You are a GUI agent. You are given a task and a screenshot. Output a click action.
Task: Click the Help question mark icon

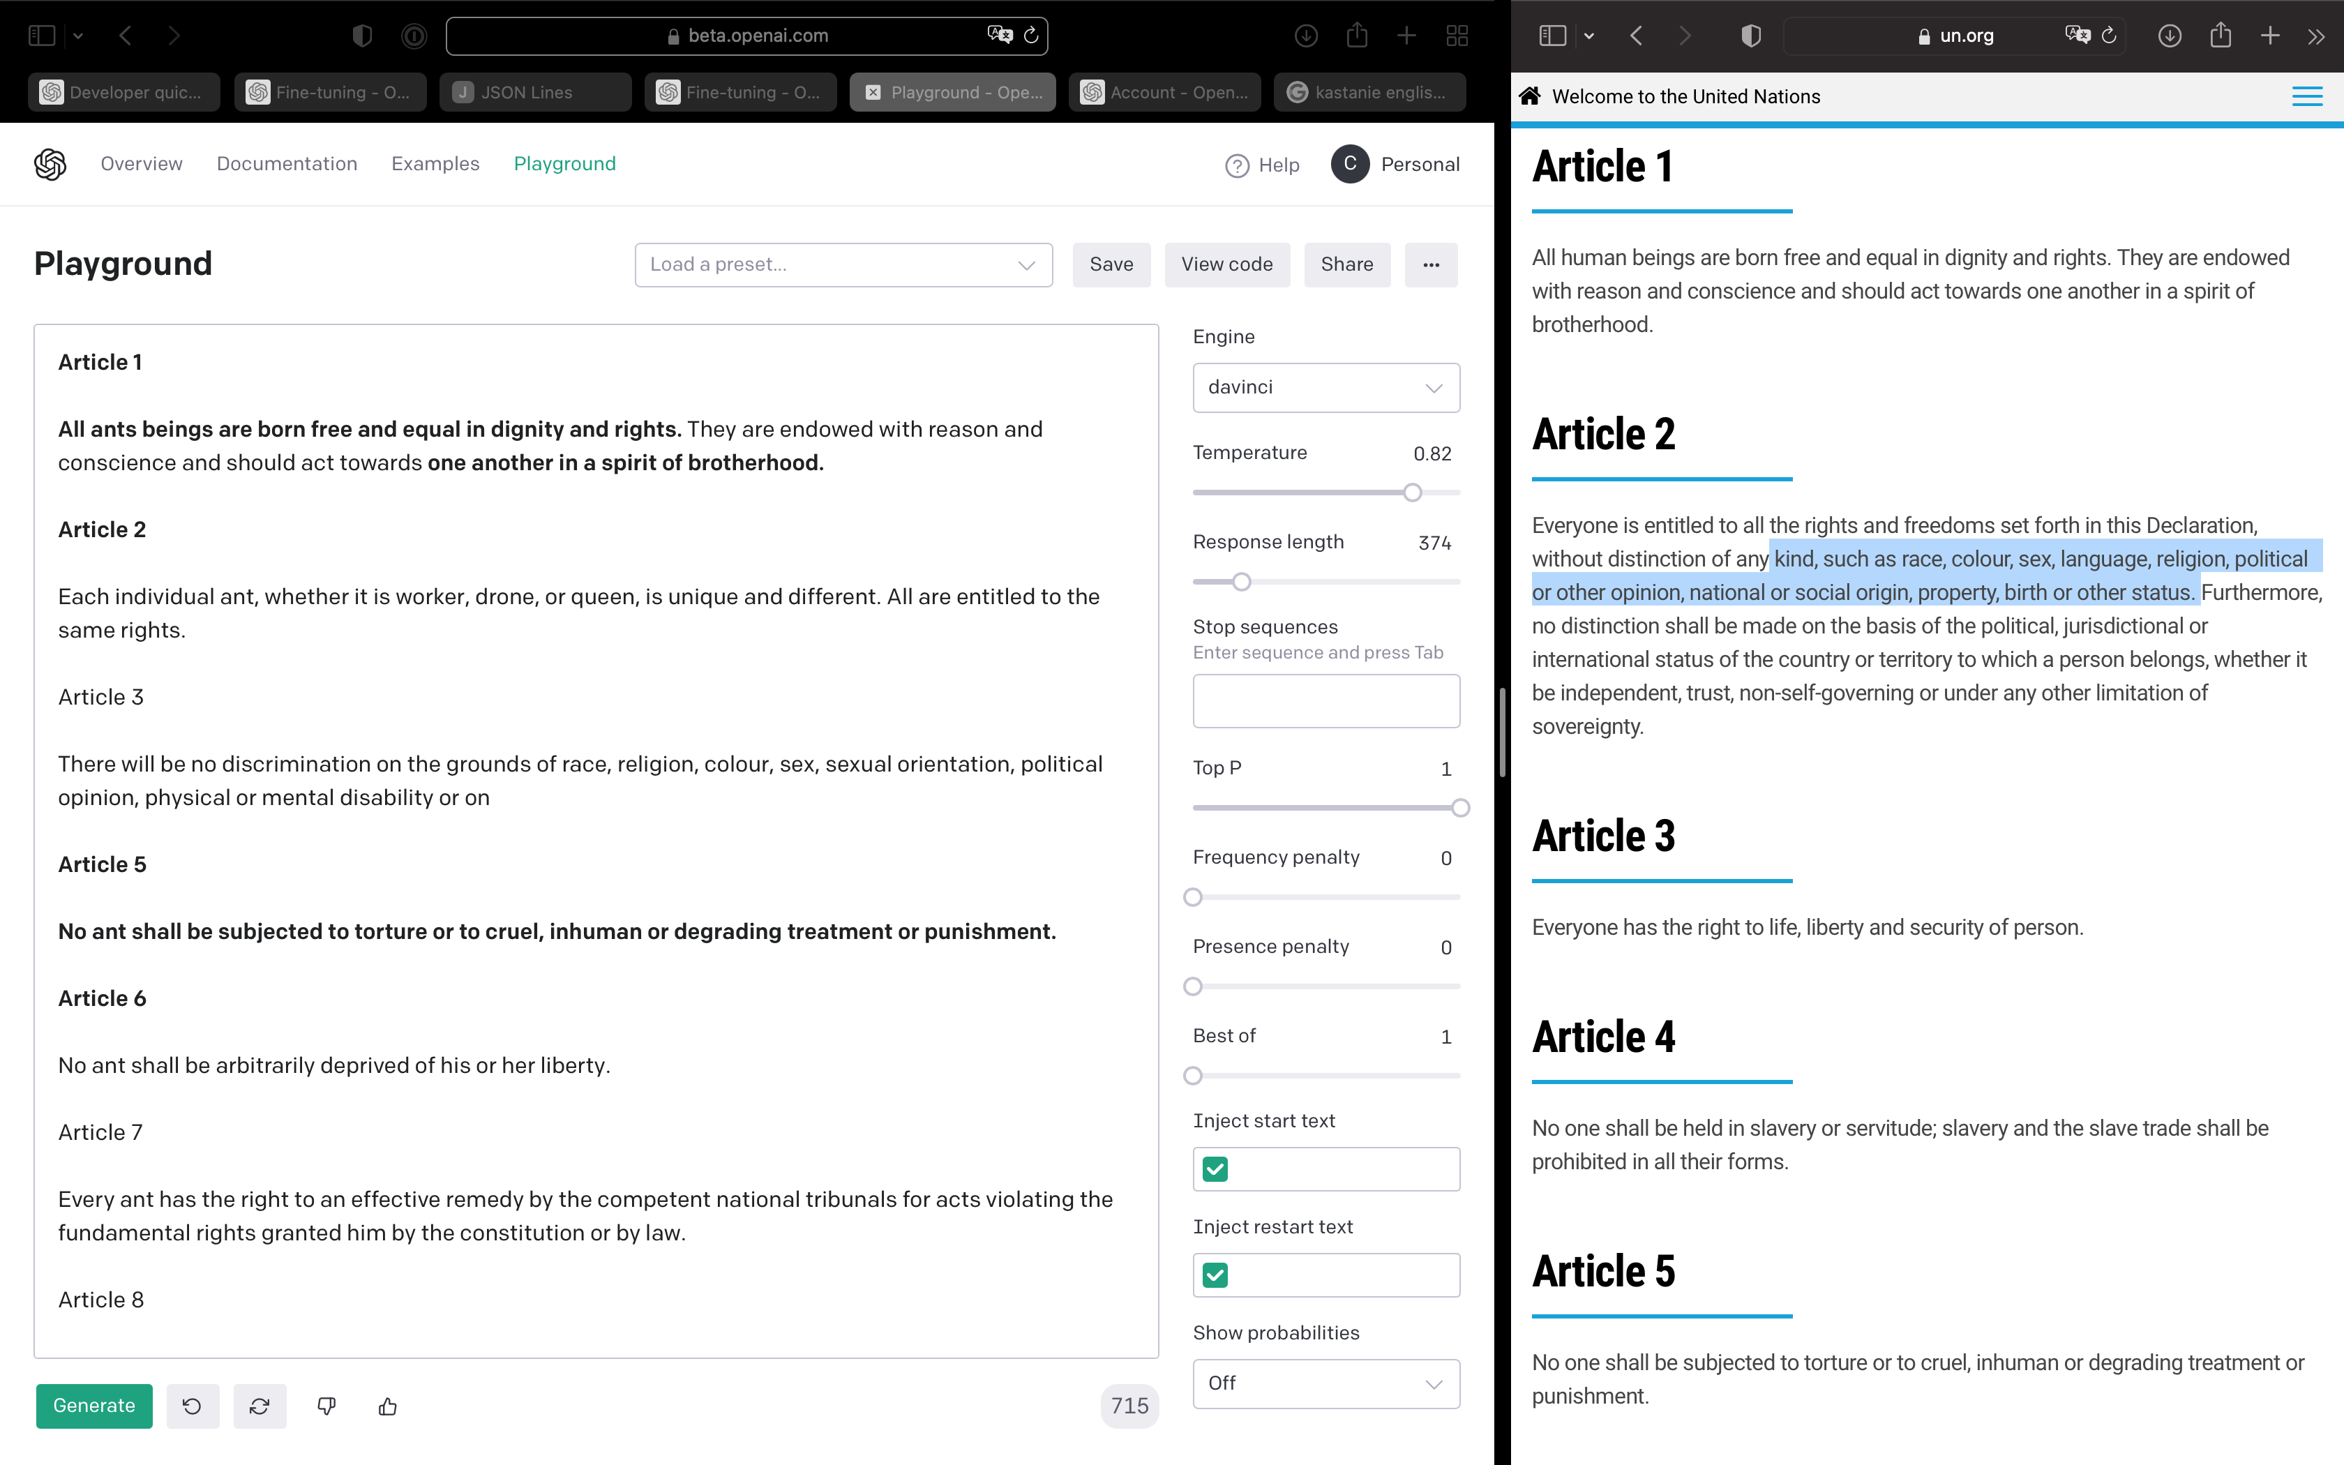tap(1237, 166)
